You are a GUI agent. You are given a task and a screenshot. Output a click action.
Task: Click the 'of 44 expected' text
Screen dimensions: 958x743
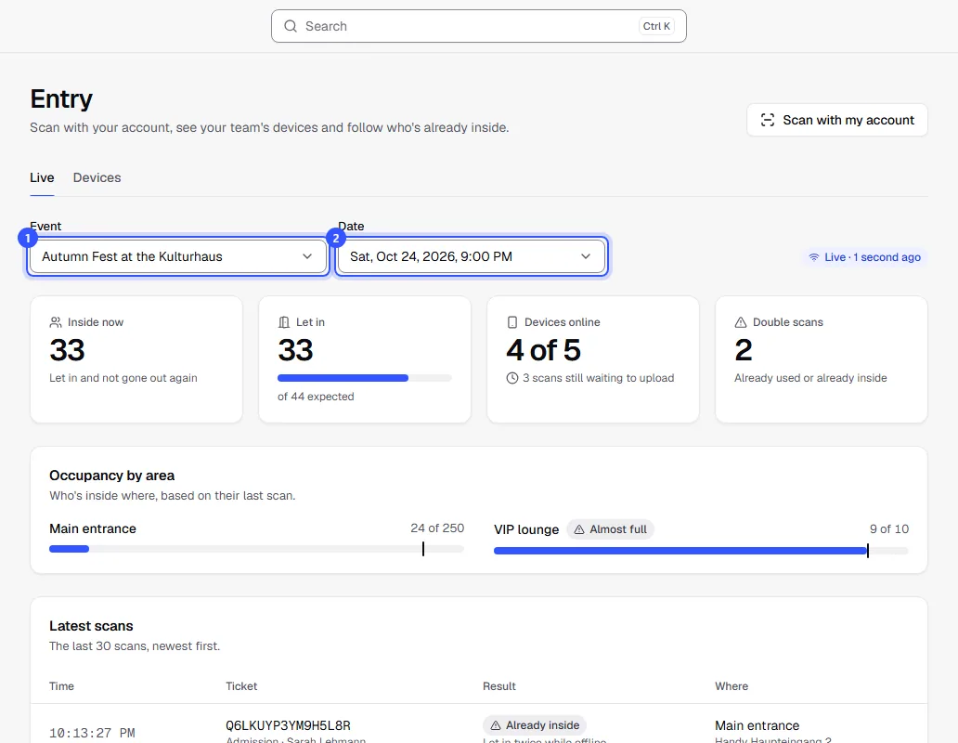tap(316, 397)
